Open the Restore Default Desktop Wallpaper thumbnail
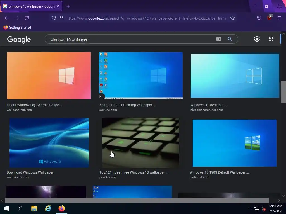The width and height of the screenshot is (286, 214). click(141, 76)
